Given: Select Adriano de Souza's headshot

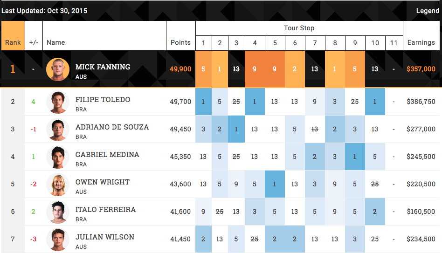Looking at the screenshot, I should coord(58,130).
